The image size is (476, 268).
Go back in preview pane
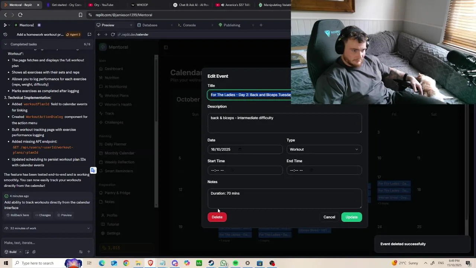coord(99,34)
